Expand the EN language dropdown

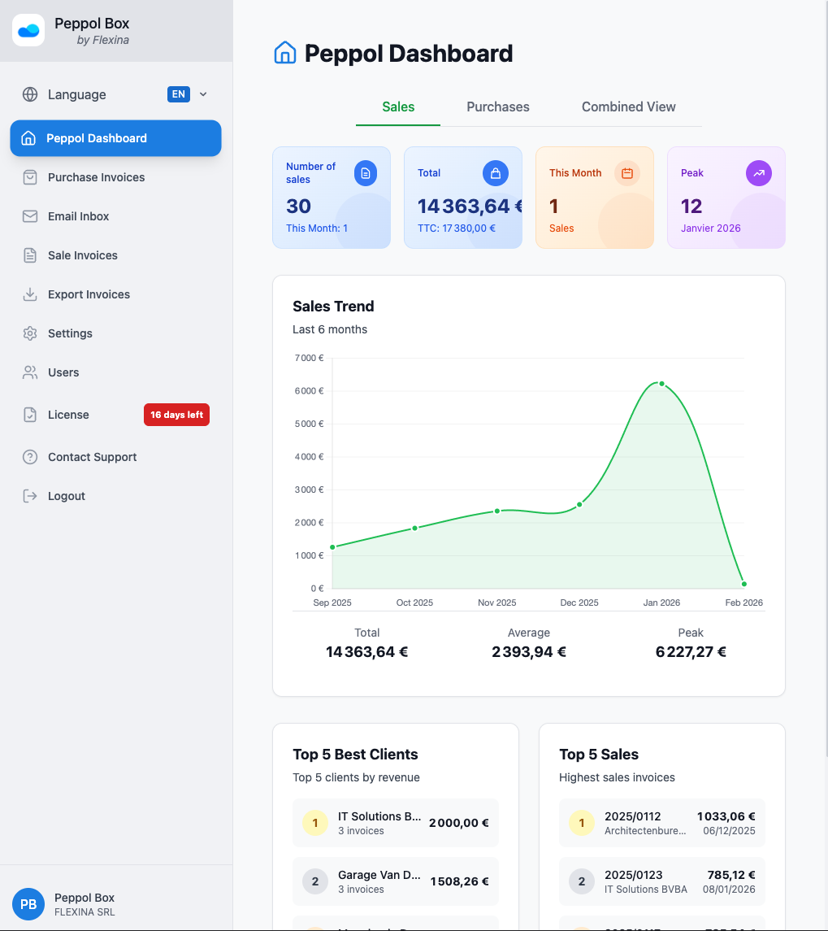point(178,94)
